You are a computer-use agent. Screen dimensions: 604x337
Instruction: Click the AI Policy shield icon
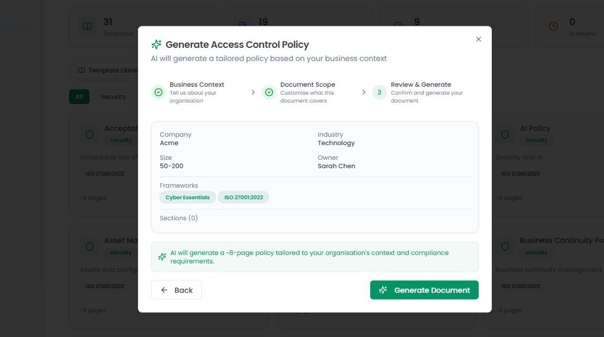click(x=505, y=134)
